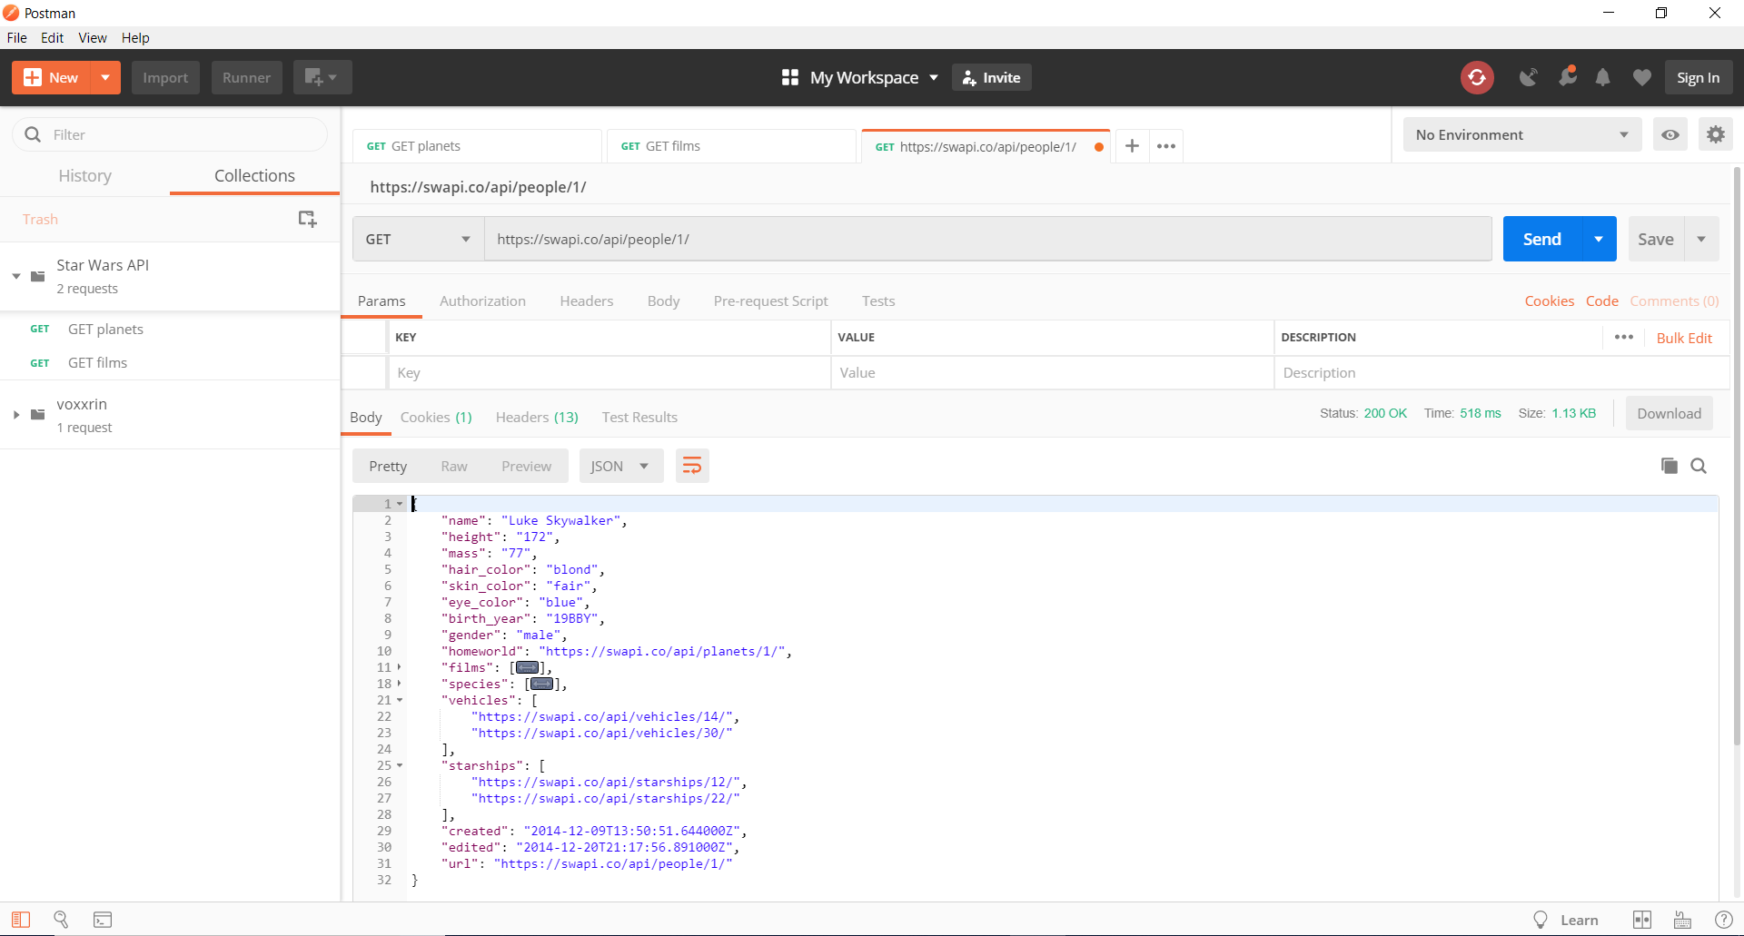Select the Interceptor satellite icon
Screen dimensions: 1744x936
click(1529, 77)
